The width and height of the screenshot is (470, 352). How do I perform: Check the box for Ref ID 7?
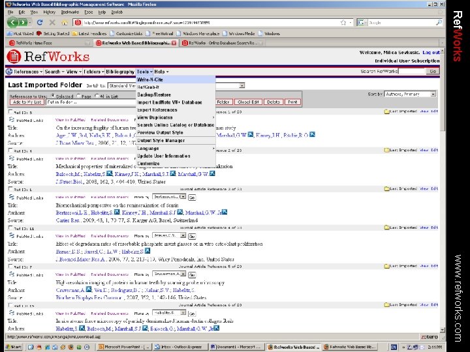click(x=10, y=266)
